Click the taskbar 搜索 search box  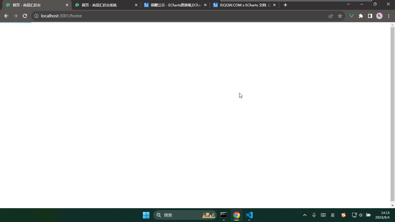click(x=185, y=215)
